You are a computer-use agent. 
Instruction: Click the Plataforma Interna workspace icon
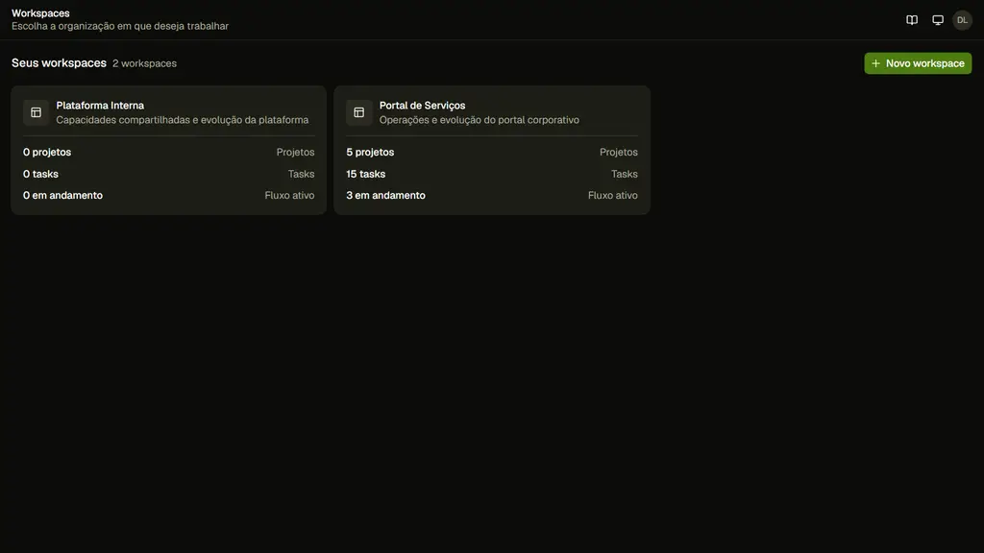coord(36,113)
